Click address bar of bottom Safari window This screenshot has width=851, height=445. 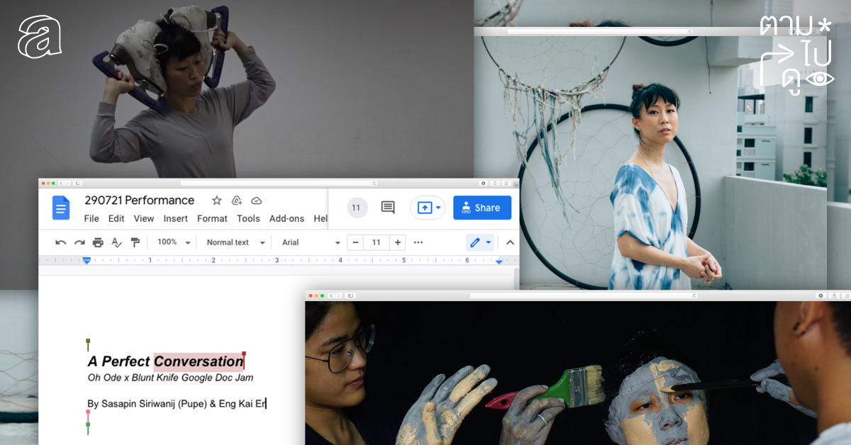click(x=584, y=295)
